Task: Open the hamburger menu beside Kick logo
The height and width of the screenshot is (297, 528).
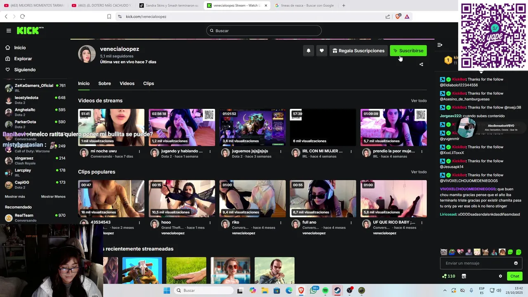Action: point(9,31)
